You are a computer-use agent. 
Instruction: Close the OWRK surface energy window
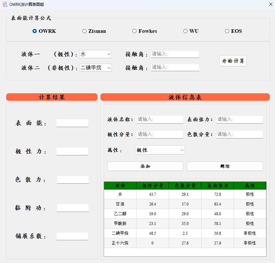(271, 4)
